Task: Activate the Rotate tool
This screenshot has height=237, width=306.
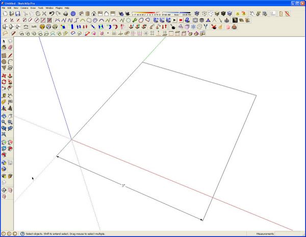Action: click(x=4, y=82)
